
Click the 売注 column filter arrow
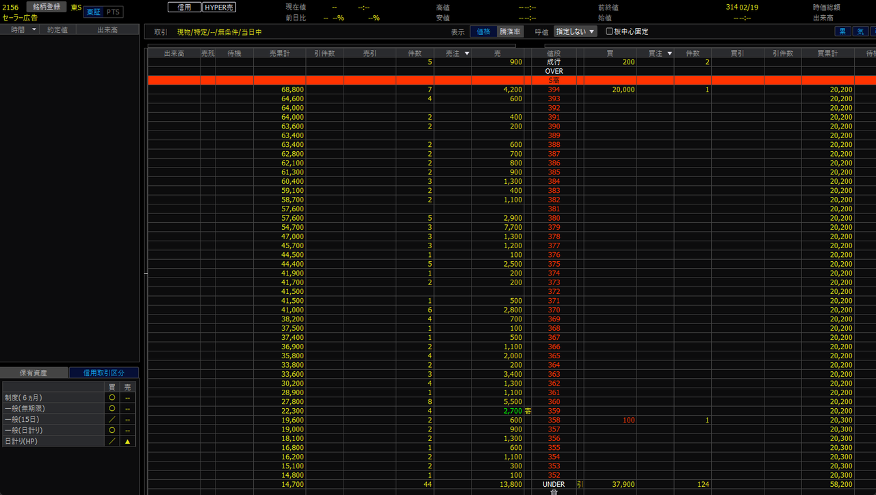(467, 53)
